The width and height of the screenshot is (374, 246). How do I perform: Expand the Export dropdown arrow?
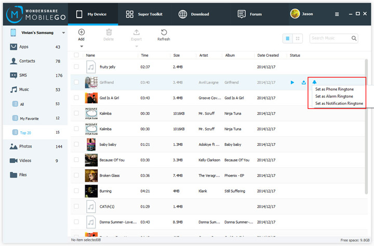pos(137,46)
